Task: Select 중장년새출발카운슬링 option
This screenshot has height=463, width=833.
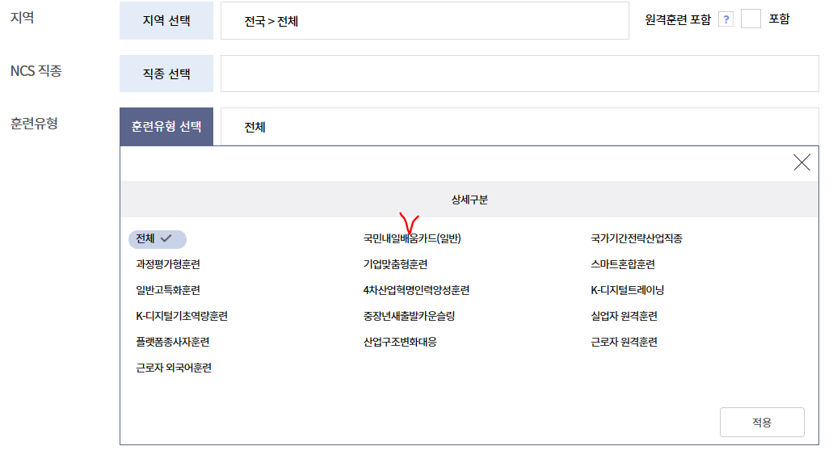Action: tap(409, 316)
